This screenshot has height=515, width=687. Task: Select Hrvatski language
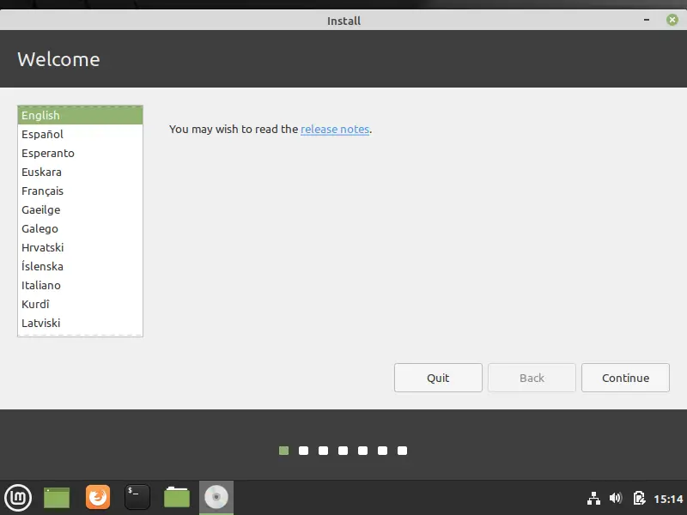click(x=80, y=247)
